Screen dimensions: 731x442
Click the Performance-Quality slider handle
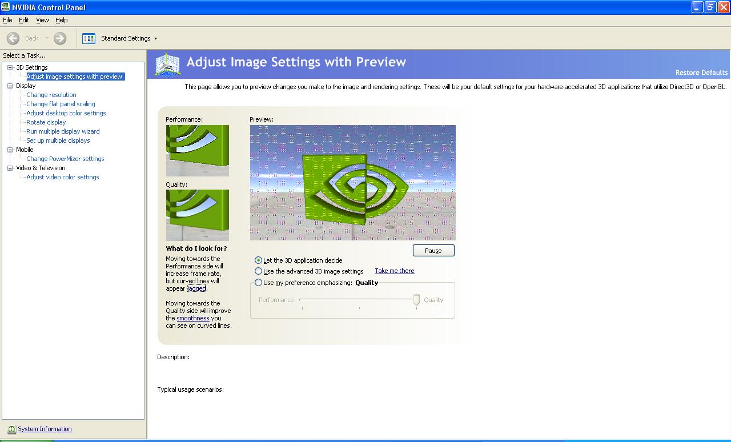pos(416,300)
